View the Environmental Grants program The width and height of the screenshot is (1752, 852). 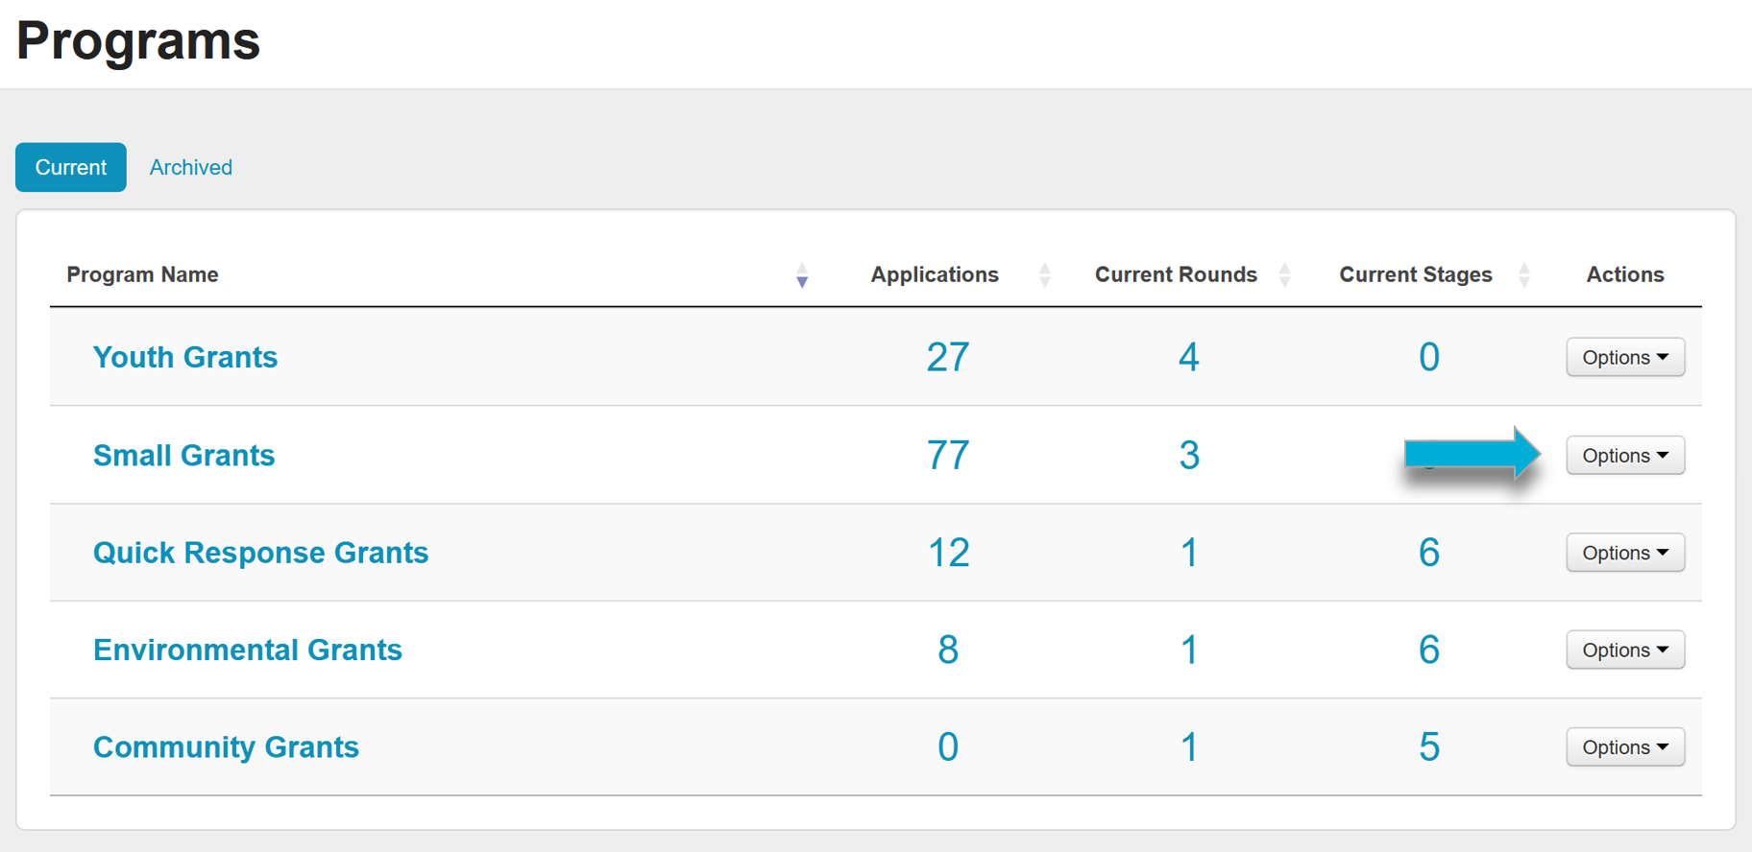click(248, 651)
